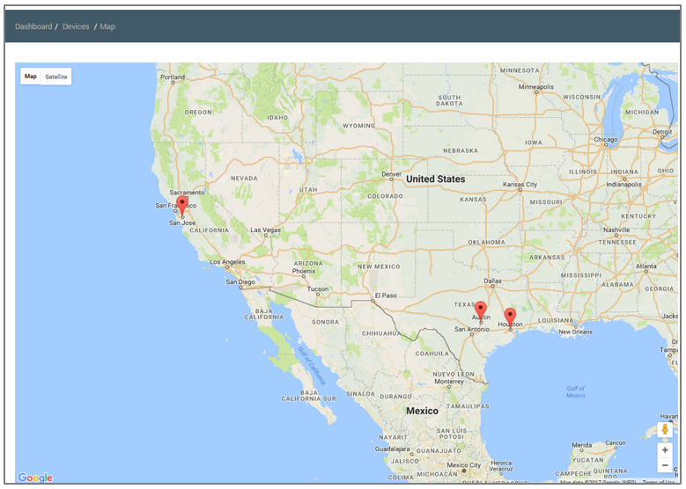686x489 pixels.
Task: Click the Minneapolis city label
Action: click(535, 86)
